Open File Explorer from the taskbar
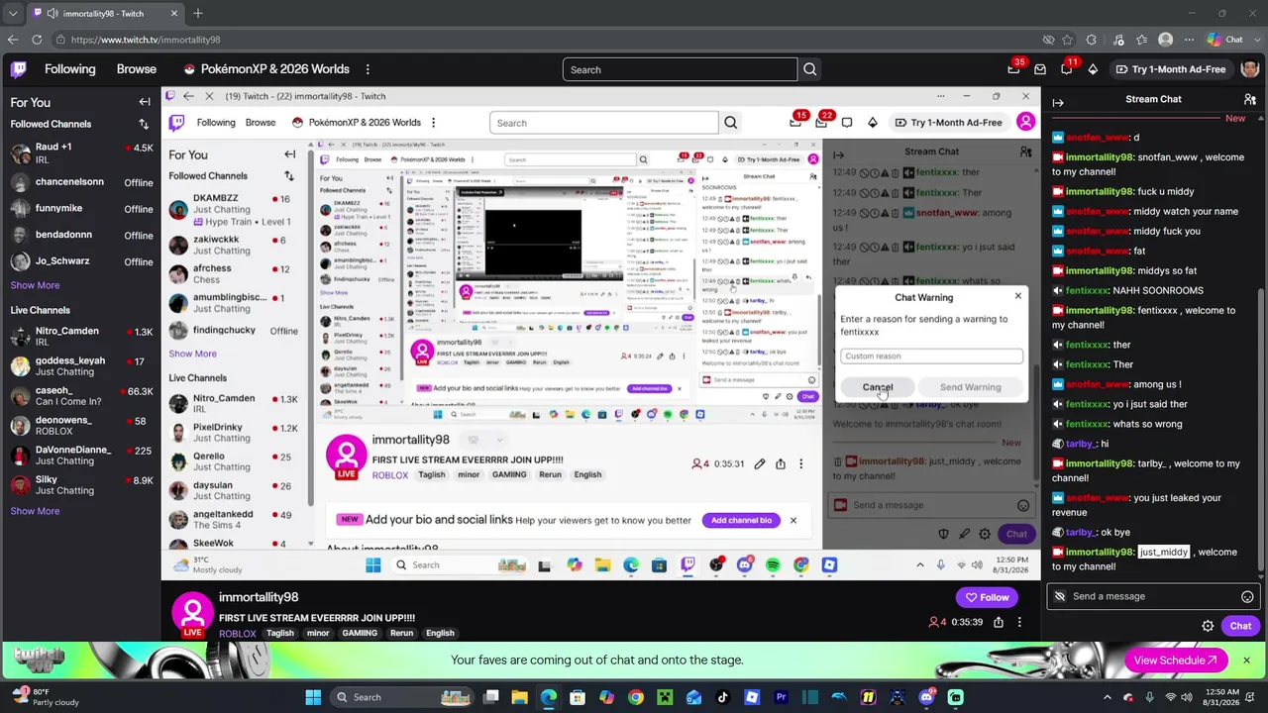Screen dimensions: 1268x713 [519, 697]
